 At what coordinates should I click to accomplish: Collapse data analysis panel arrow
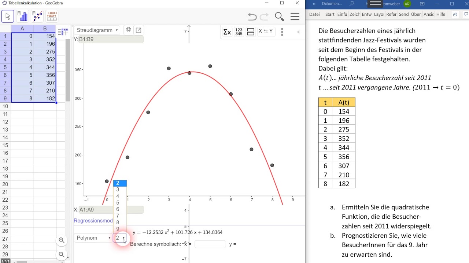(298, 32)
